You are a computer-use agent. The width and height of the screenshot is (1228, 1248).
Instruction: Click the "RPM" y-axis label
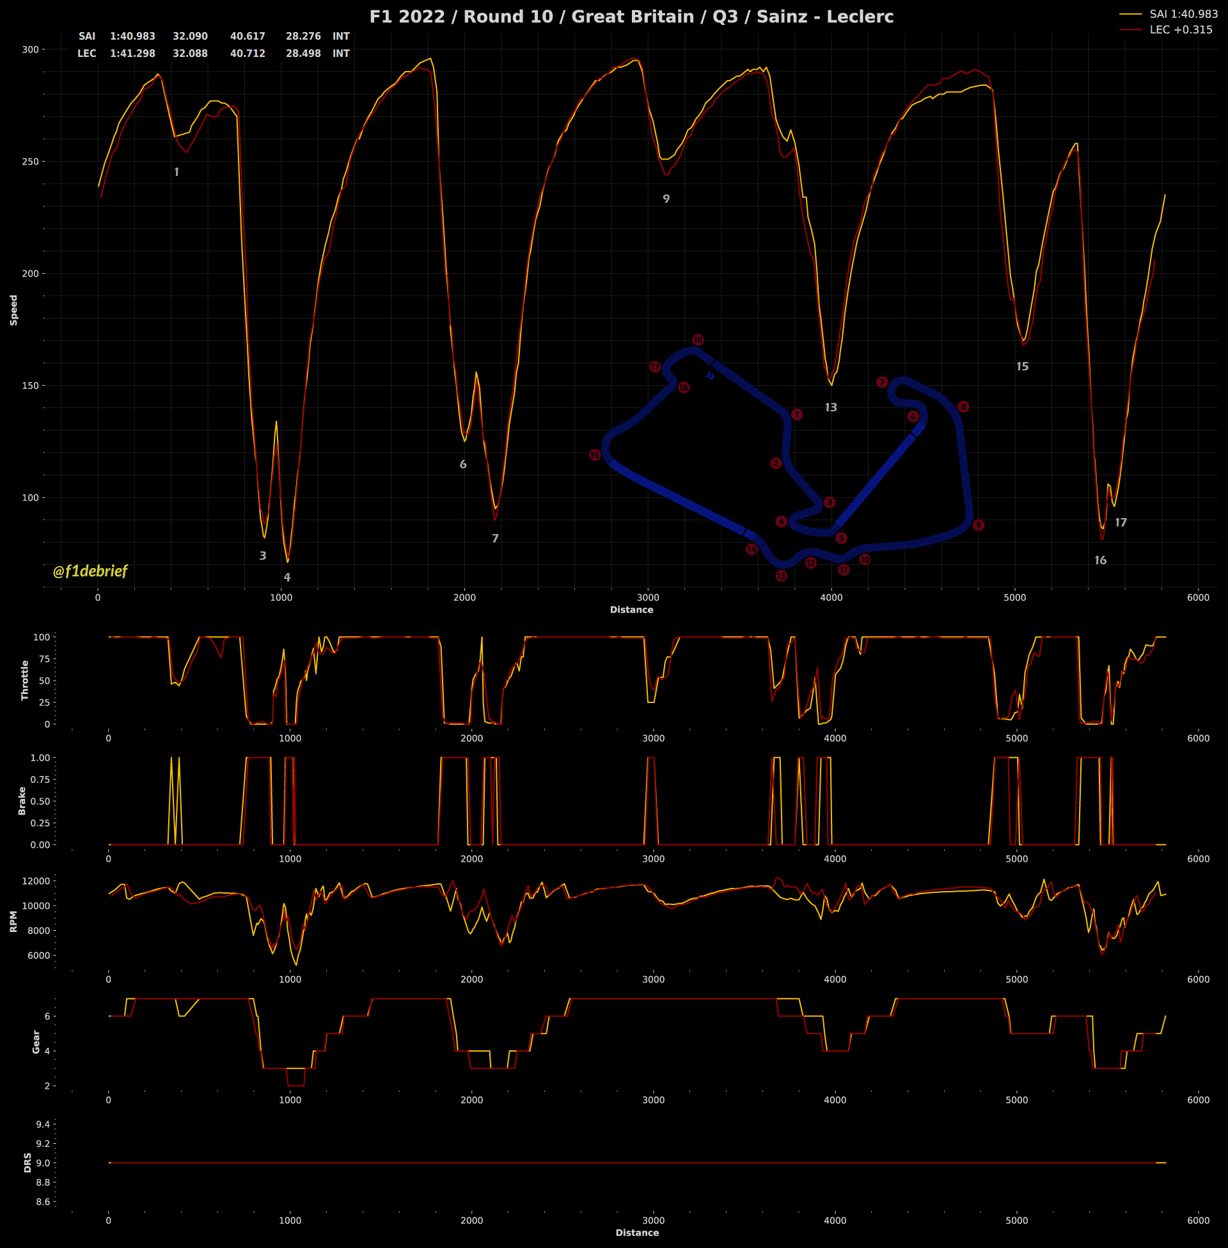click(13, 922)
